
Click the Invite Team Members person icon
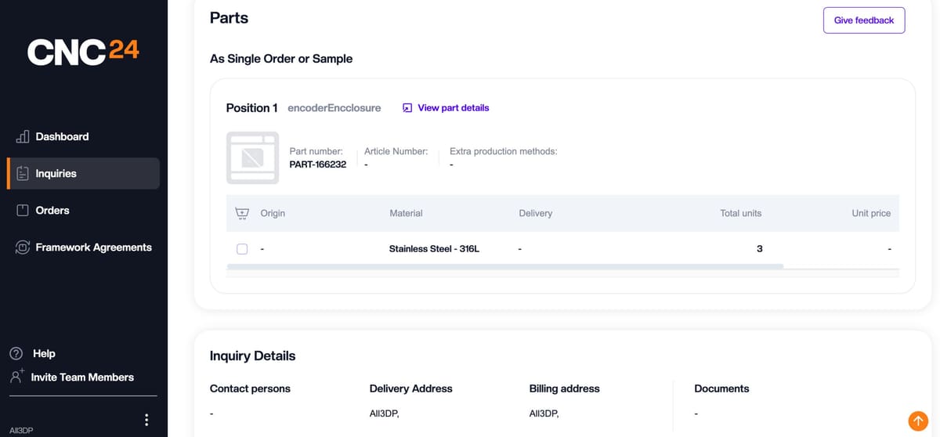16,377
